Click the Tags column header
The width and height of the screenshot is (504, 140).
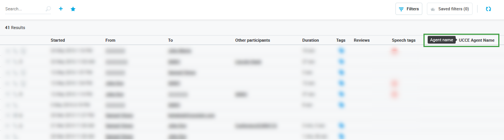[341, 40]
